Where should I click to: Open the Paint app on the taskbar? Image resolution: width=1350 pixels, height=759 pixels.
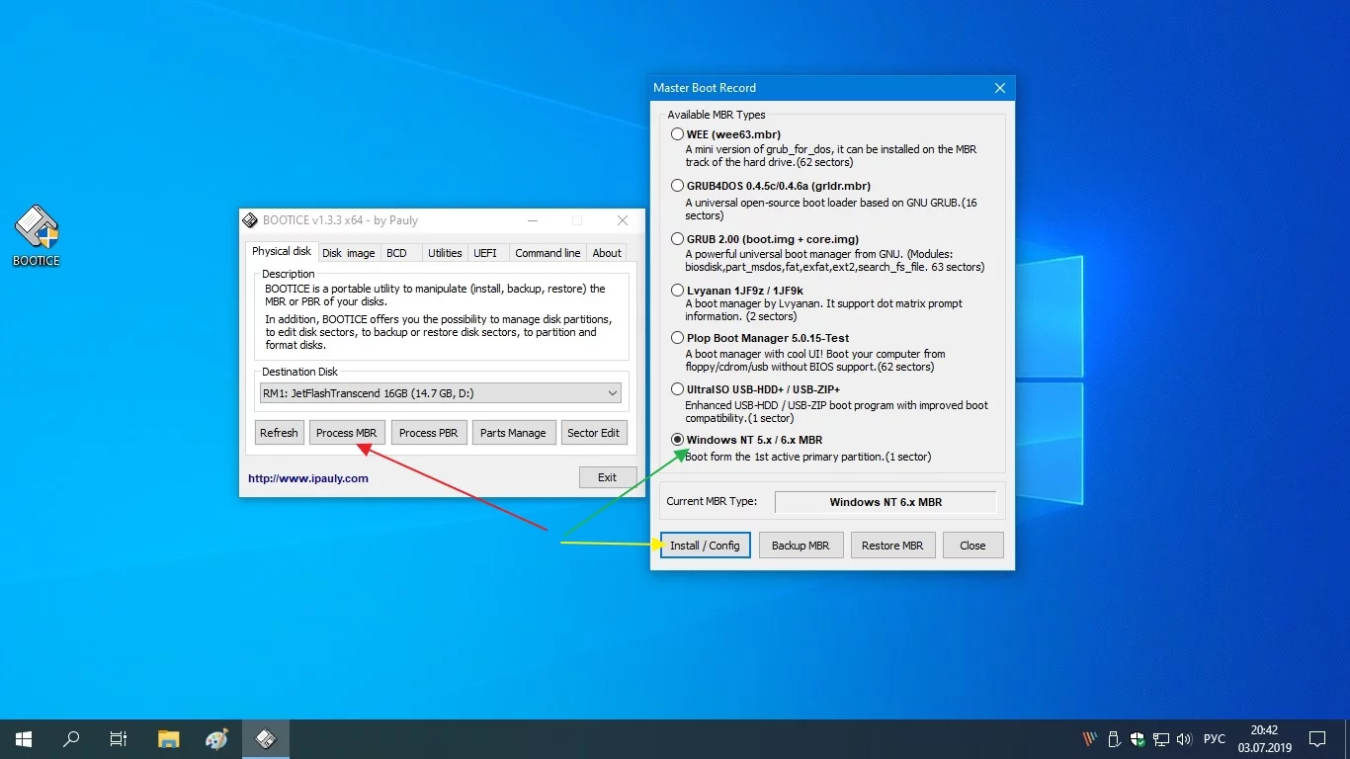point(217,739)
